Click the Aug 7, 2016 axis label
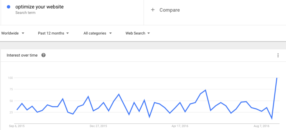This screenshot has width=286, height=130. coord(261,126)
